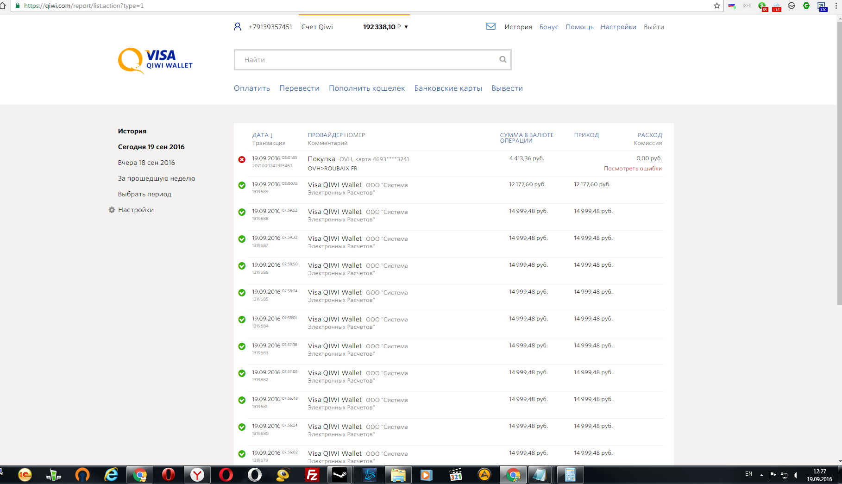Open FileZilla from the taskbar
The width and height of the screenshot is (842, 484).
(312, 475)
